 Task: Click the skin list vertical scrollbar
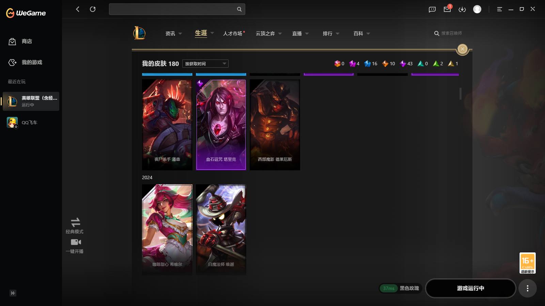click(x=461, y=94)
